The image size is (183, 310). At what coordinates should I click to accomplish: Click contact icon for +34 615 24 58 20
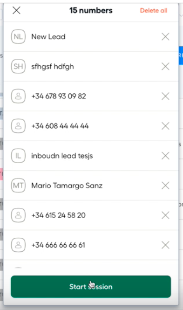pyautogui.click(x=18, y=215)
